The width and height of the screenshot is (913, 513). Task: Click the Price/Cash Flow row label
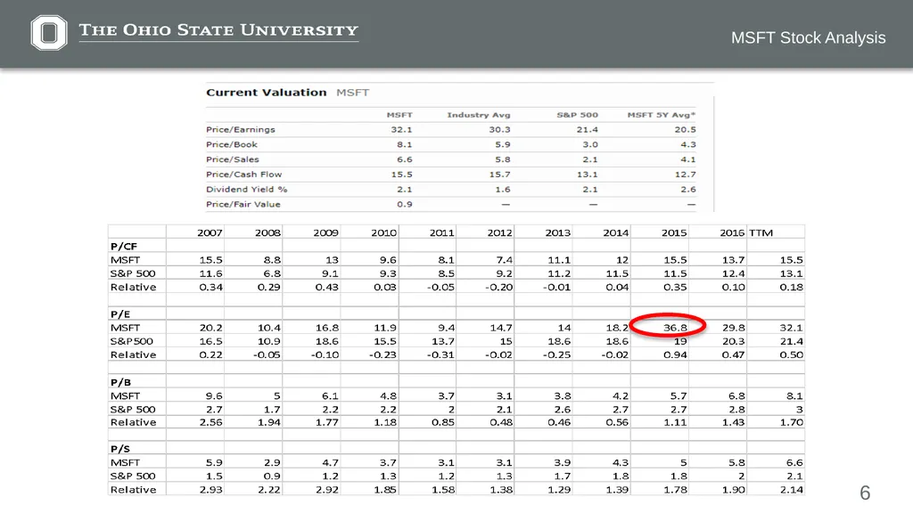244,175
